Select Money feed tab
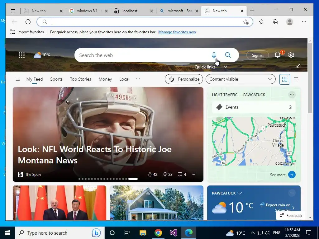 click(105, 79)
